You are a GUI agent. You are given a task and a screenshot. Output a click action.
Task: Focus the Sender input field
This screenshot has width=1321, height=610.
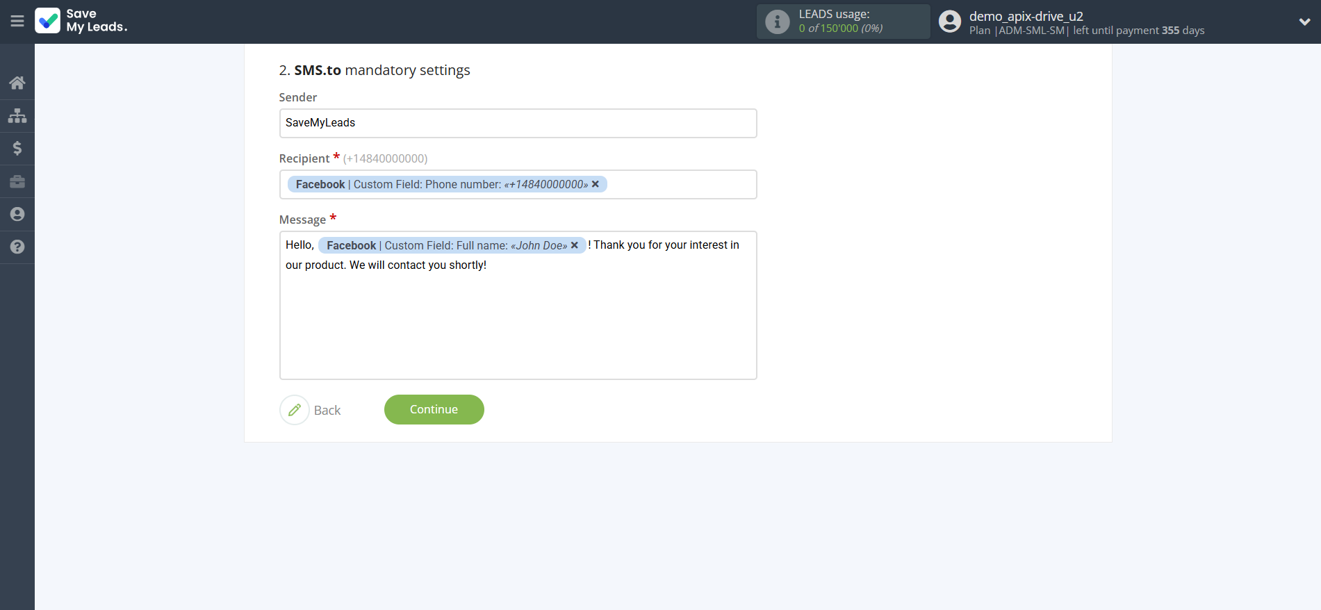point(518,123)
